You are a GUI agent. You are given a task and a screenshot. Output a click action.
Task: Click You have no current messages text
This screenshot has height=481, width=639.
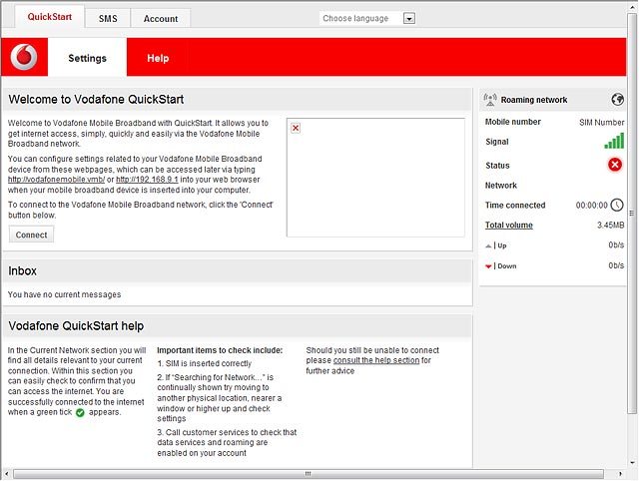(x=64, y=294)
